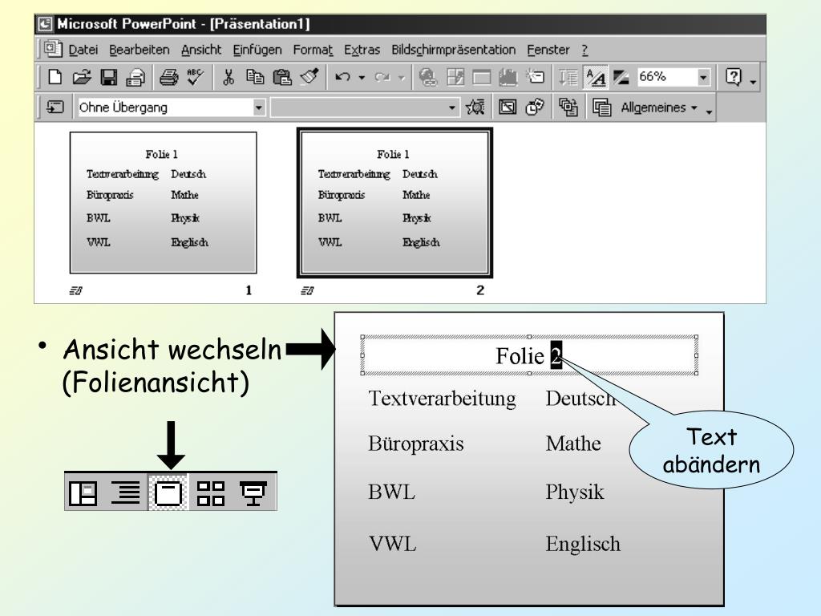Expand the Allgemeines dropdown menu

tap(659, 107)
